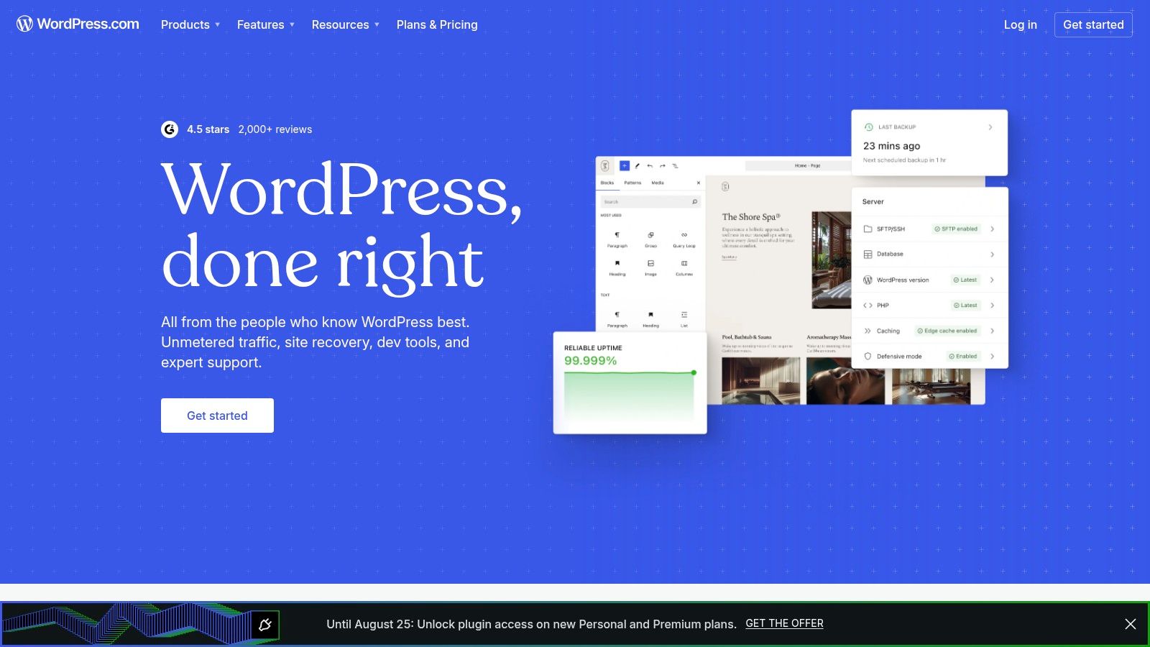Switch to the Patterns tab
The image size is (1150, 647).
(x=633, y=183)
